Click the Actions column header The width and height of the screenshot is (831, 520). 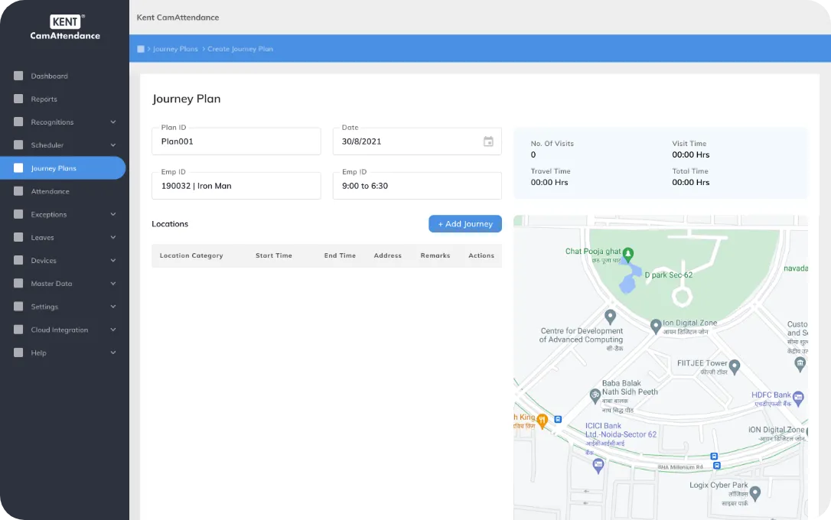pyautogui.click(x=481, y=255)
